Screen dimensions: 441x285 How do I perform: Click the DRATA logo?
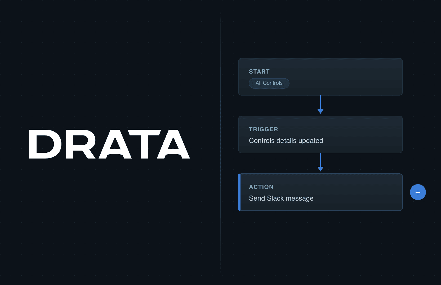coord(109,144)
